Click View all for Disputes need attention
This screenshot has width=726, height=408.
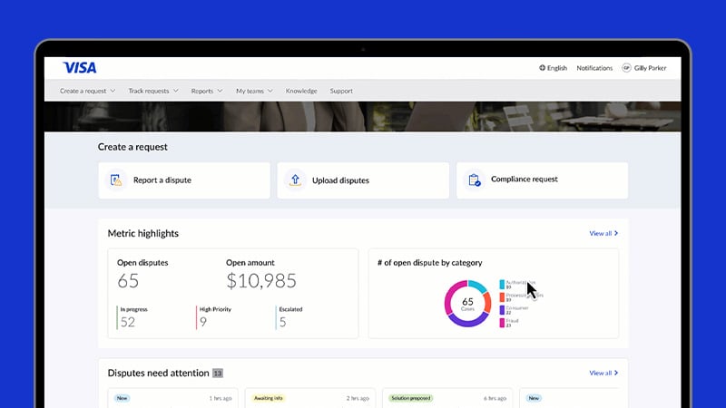tap(603, 373)
